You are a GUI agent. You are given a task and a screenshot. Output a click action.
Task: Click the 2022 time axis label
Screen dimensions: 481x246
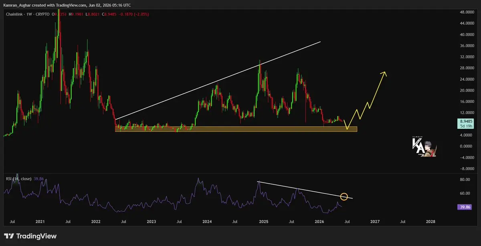[x=95, y=221]
